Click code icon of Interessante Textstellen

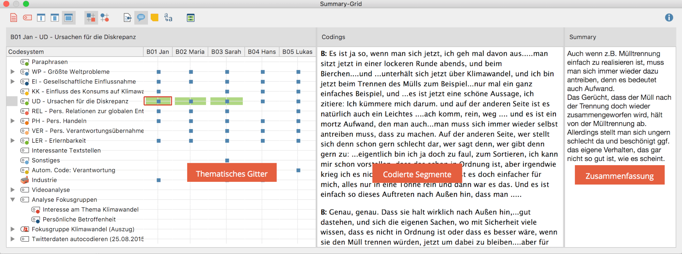(25, 150)
